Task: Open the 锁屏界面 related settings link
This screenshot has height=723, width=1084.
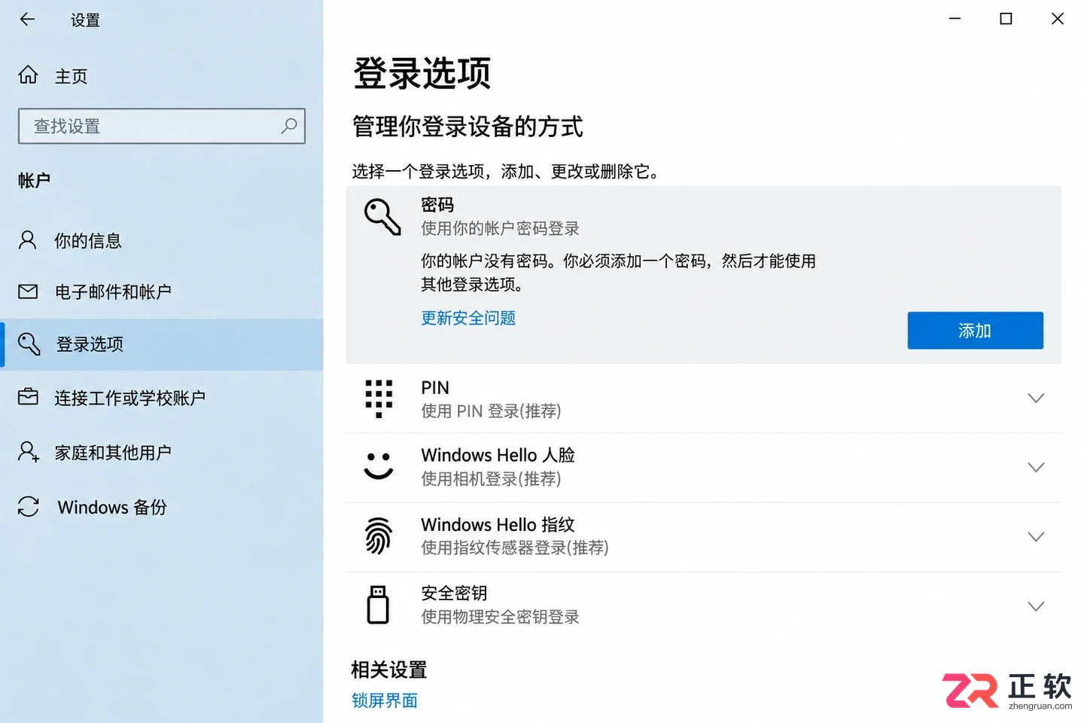Action: [385, 700]
